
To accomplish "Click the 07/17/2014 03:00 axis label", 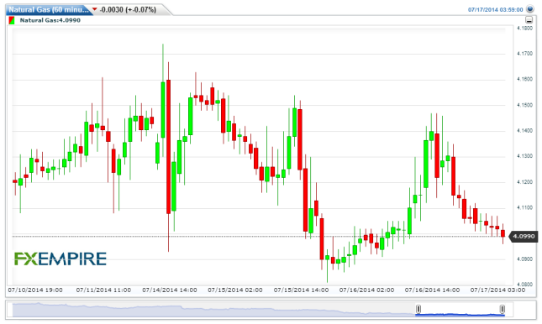I will coord(497,290).
